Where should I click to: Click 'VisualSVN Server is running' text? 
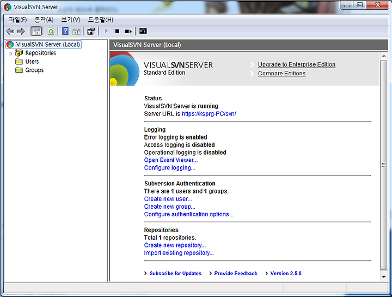click(181, 106)
